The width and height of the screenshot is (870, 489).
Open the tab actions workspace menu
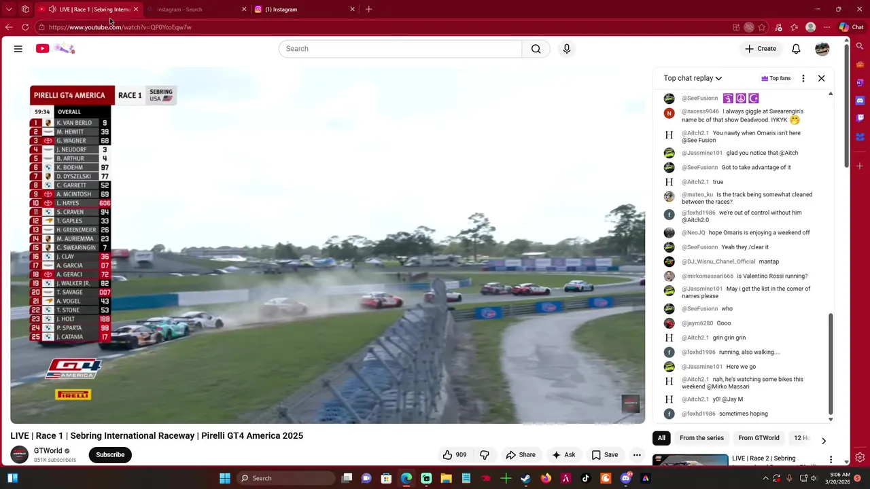(x=25, y=10)
